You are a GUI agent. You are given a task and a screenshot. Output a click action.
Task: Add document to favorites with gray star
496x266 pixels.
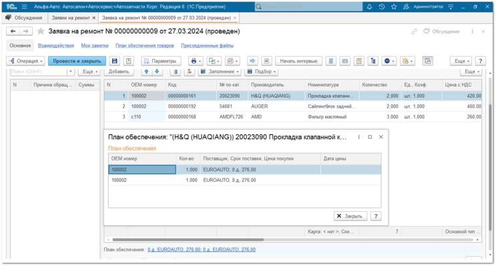click(x=41, y=31)
